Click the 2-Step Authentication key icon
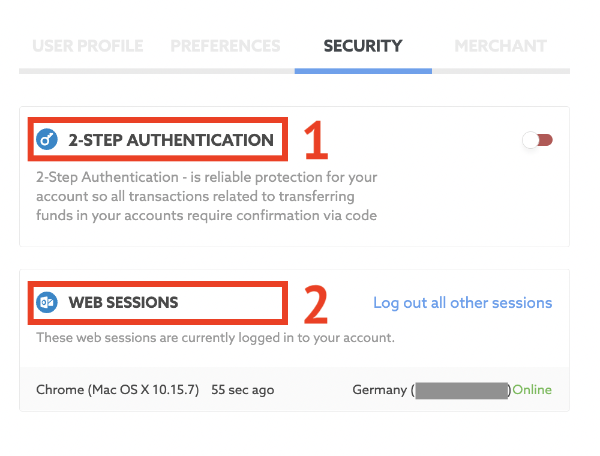 point(47,139)
